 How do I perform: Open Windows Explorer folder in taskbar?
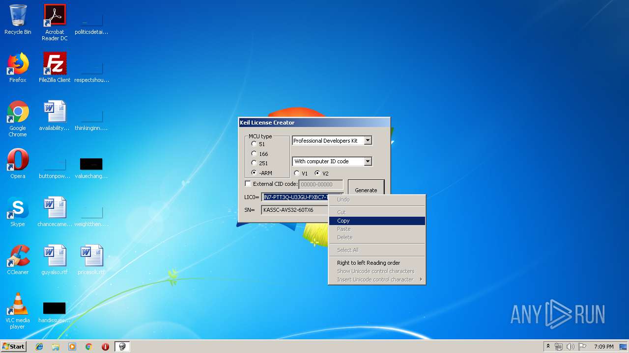point(56,347)
